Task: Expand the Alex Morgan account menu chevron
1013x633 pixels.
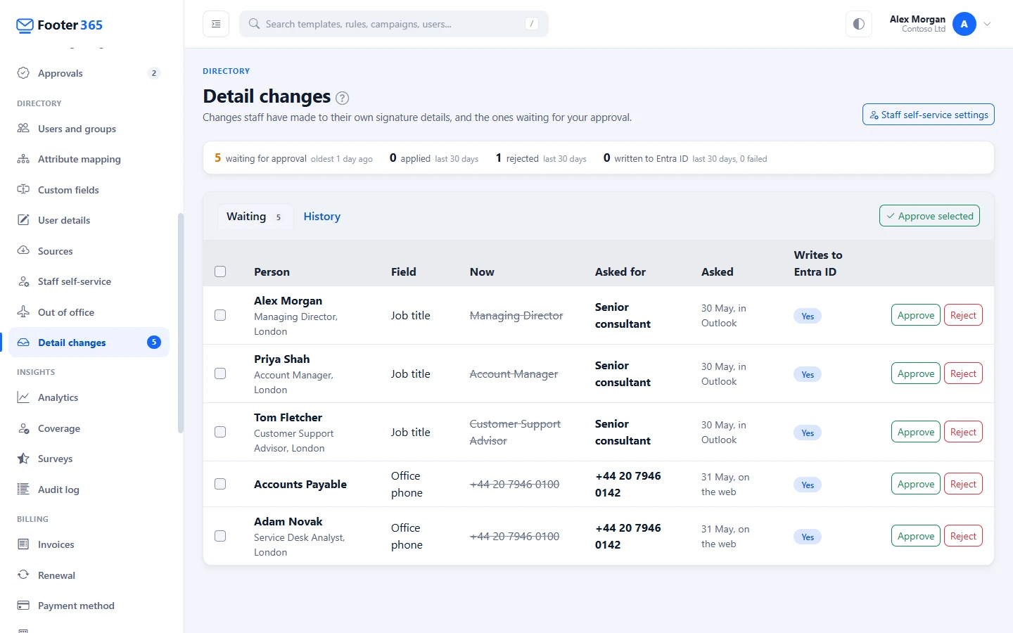Action: (987, 24)
